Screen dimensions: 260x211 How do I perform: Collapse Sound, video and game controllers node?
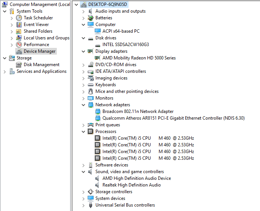(x=84, y=172)
